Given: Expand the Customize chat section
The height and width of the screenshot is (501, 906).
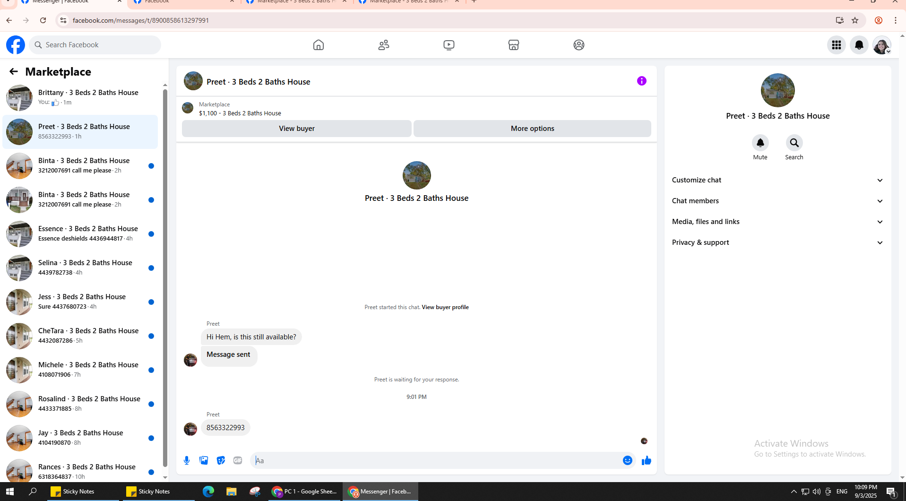Looking at the screenshot, I should [x=777, y=180].
